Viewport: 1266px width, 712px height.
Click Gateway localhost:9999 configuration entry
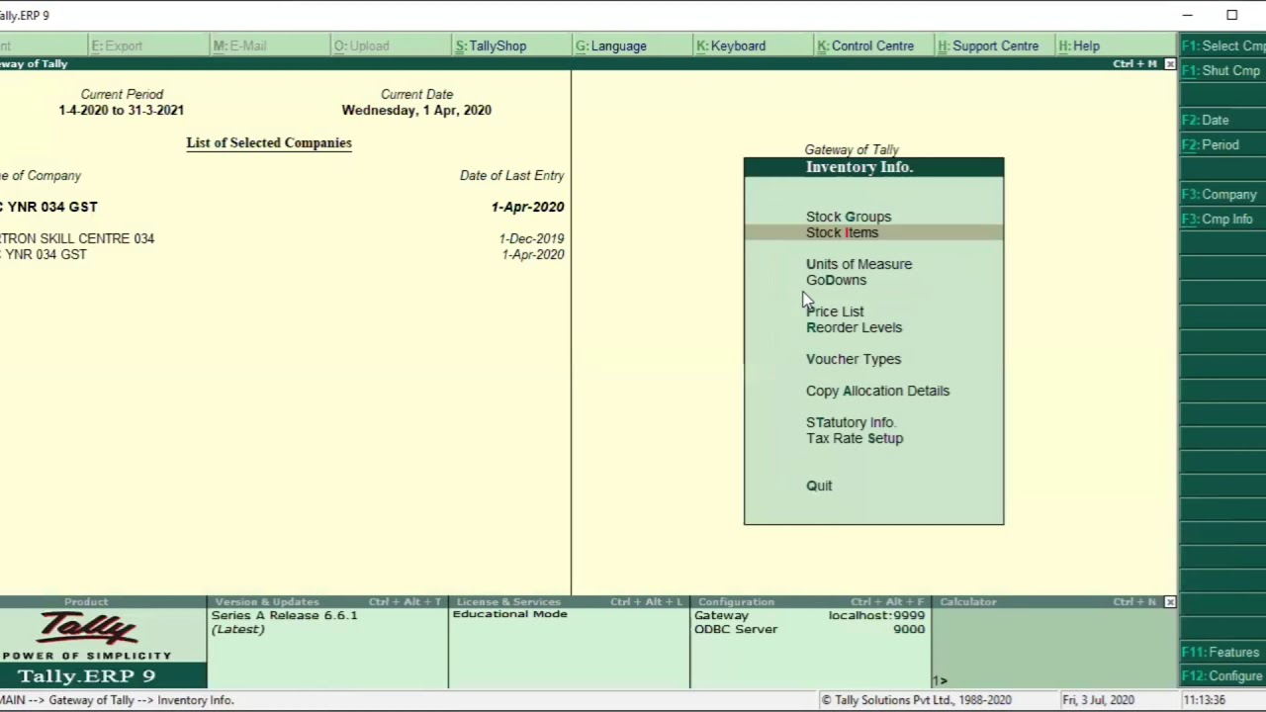(809, 615)
